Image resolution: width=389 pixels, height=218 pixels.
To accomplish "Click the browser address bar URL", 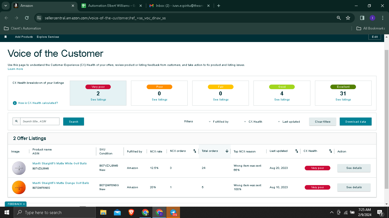I will [x=105, y=18].
